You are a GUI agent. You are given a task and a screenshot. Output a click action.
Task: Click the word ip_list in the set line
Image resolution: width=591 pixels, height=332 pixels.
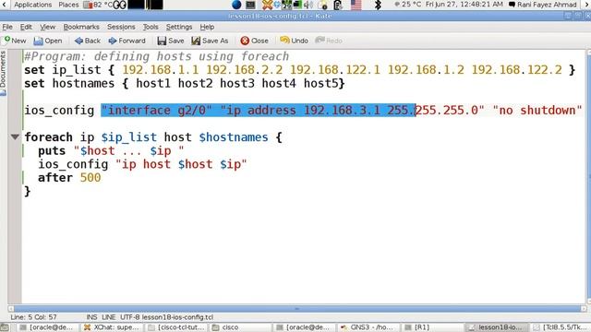[77, 70]
